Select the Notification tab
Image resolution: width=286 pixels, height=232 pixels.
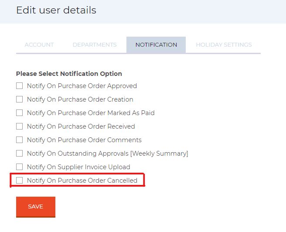[156, 44]
